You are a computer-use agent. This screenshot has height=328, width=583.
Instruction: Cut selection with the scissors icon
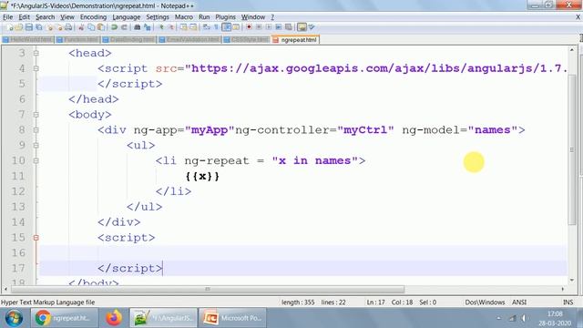pos(81,27)
